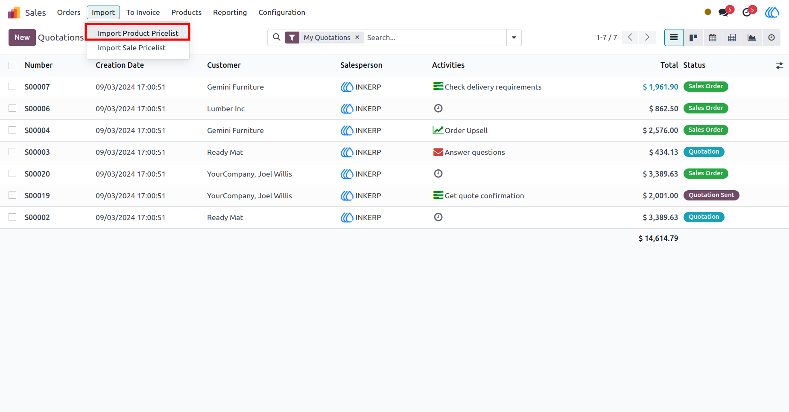Switch to activity view
The image size is (789, 412).
(x=771, y=38)
